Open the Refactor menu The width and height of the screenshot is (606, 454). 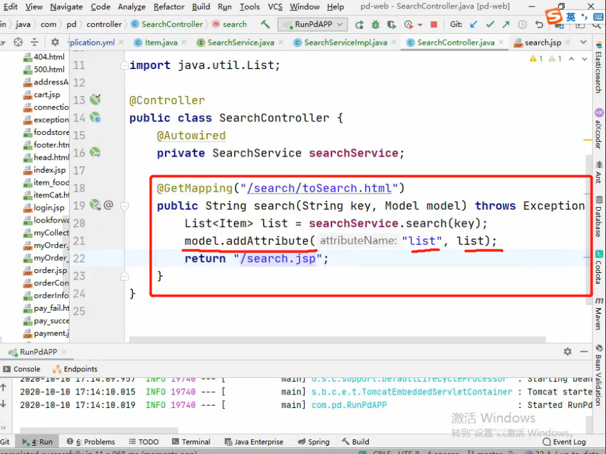[169, 6]
